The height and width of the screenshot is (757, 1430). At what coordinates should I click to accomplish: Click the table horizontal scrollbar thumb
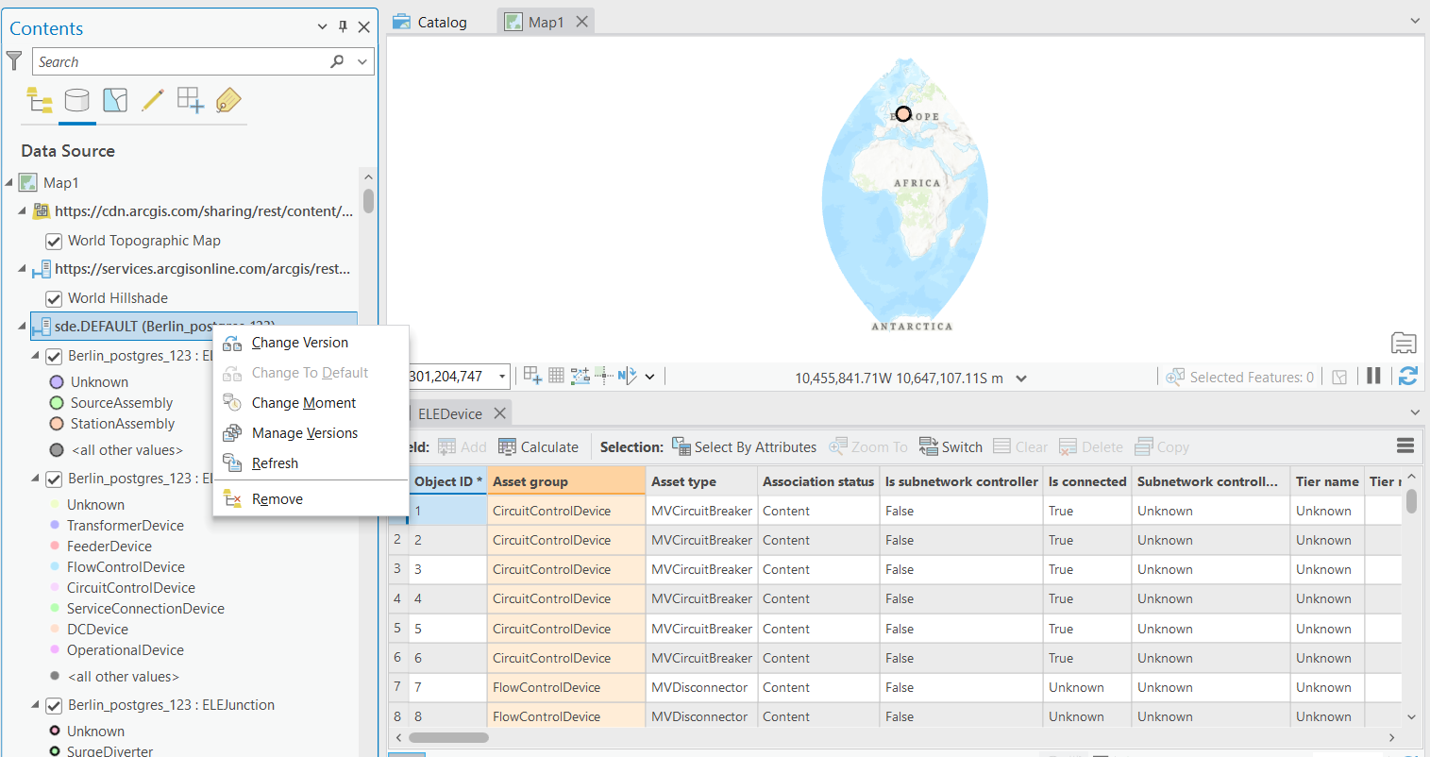point(448,737)
